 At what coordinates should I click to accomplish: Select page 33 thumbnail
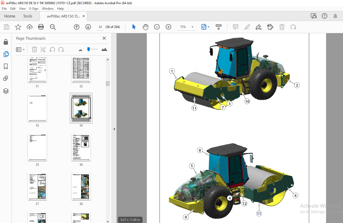37,108
